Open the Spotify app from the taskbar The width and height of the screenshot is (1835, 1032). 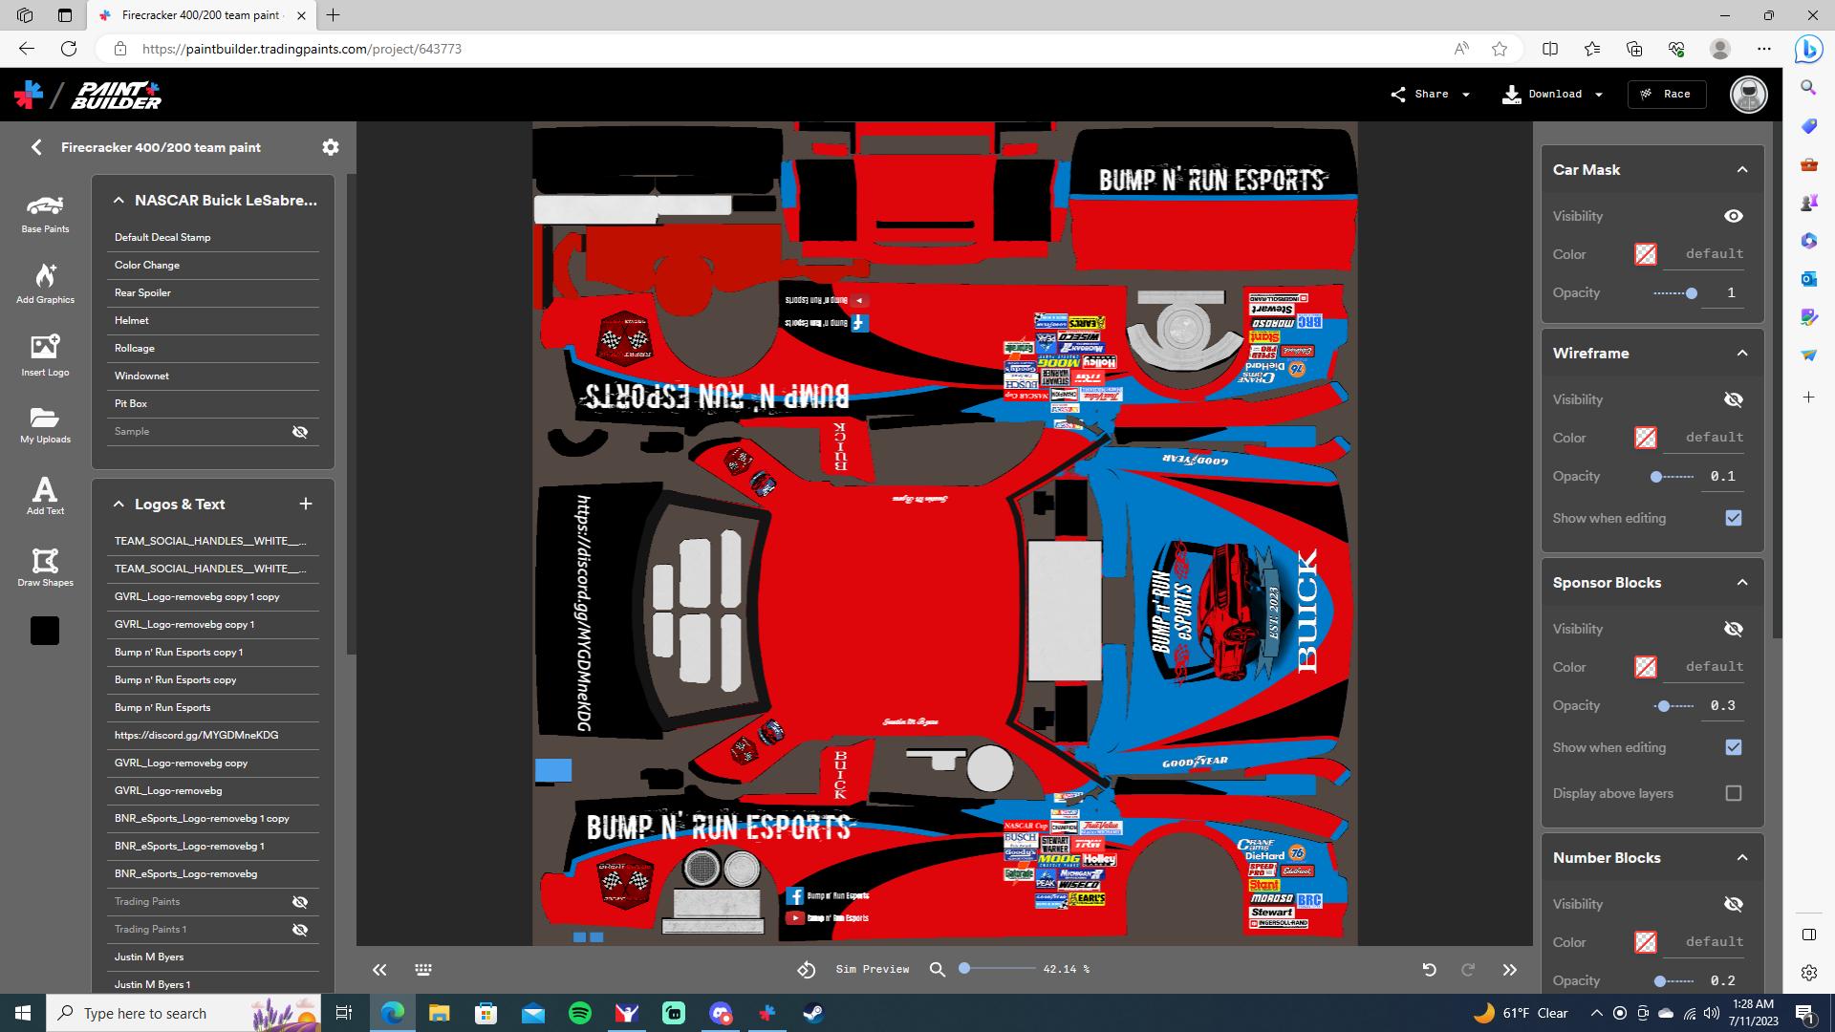(x=580, y=1013)
